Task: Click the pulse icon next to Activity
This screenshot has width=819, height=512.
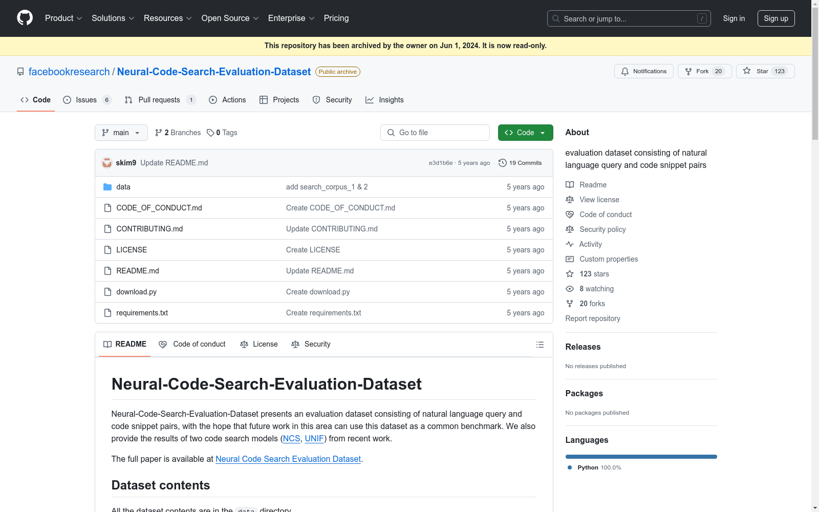Action: [x=570, y=244]
